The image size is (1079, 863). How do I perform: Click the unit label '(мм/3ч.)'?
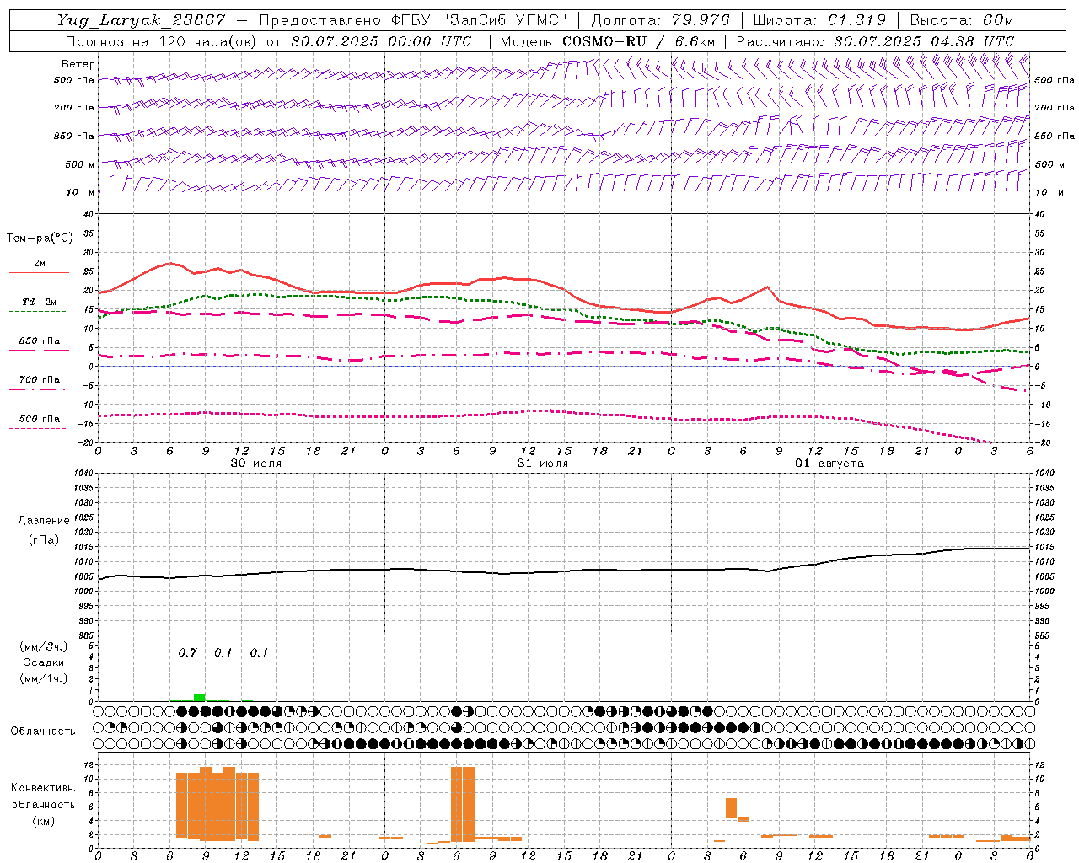[44, 646]
